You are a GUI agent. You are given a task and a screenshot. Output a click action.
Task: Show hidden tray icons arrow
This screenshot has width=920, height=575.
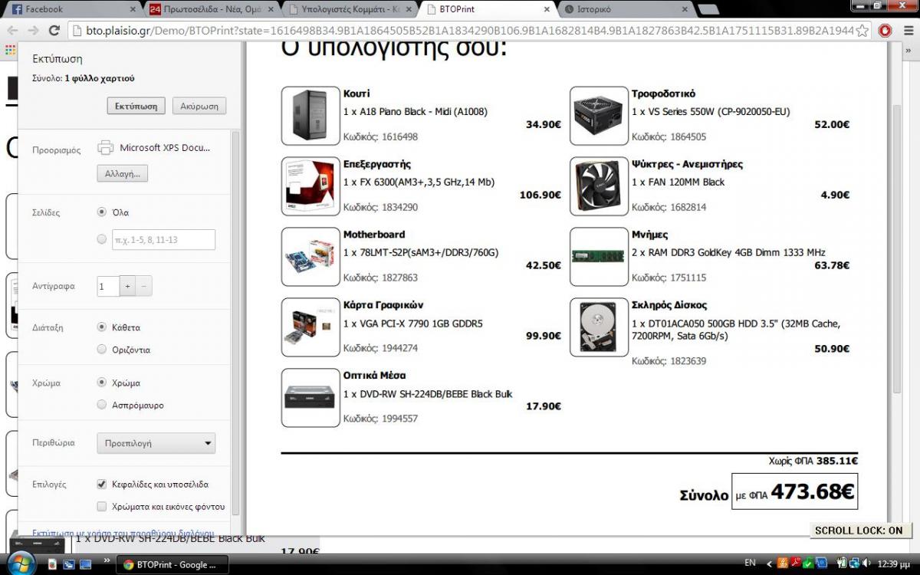[x=768, y=564]
